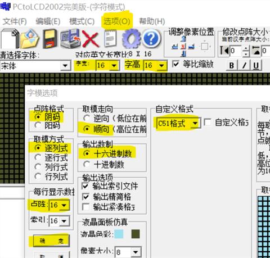
Task: Select the 阴码 radio button
Action: coord(38,117)
